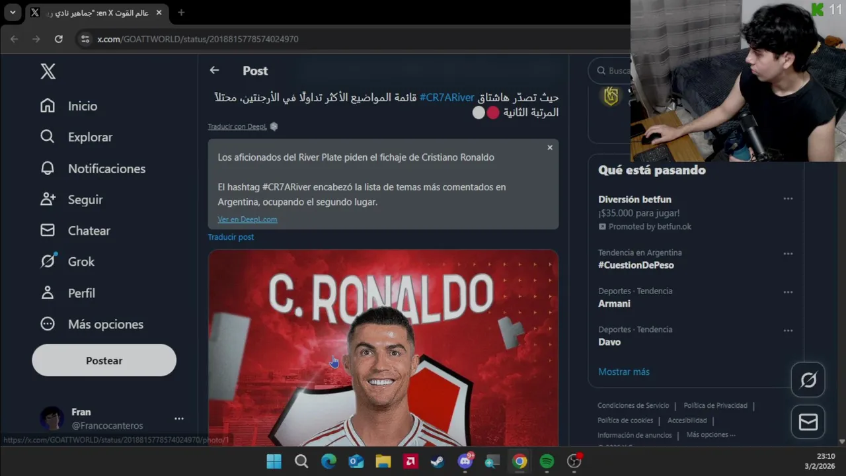Click the site information icon in address bar
The image size is (846, 476).
(85, 39)
